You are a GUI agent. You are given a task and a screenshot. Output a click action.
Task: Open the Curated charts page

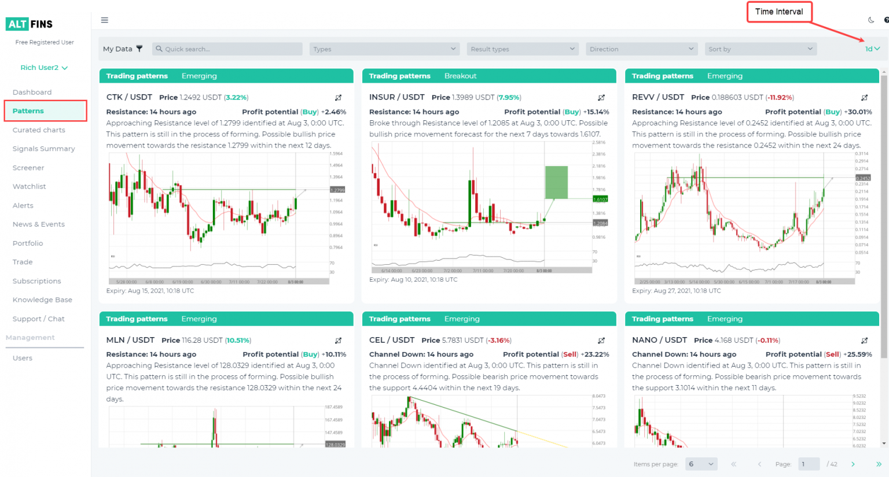coord(39,130)
